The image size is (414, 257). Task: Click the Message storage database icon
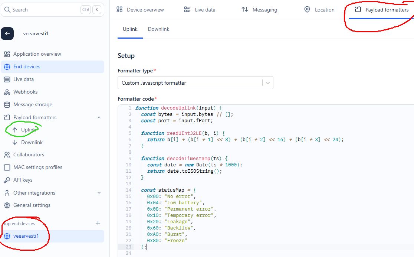tap(7, 105)
